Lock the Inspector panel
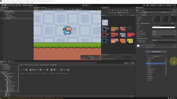 click(x=174, y=8)
